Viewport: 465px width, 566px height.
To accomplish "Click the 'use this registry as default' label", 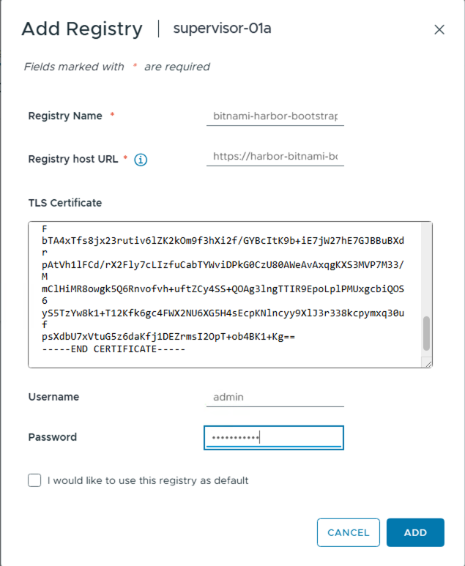I will (x=148, y=481).
